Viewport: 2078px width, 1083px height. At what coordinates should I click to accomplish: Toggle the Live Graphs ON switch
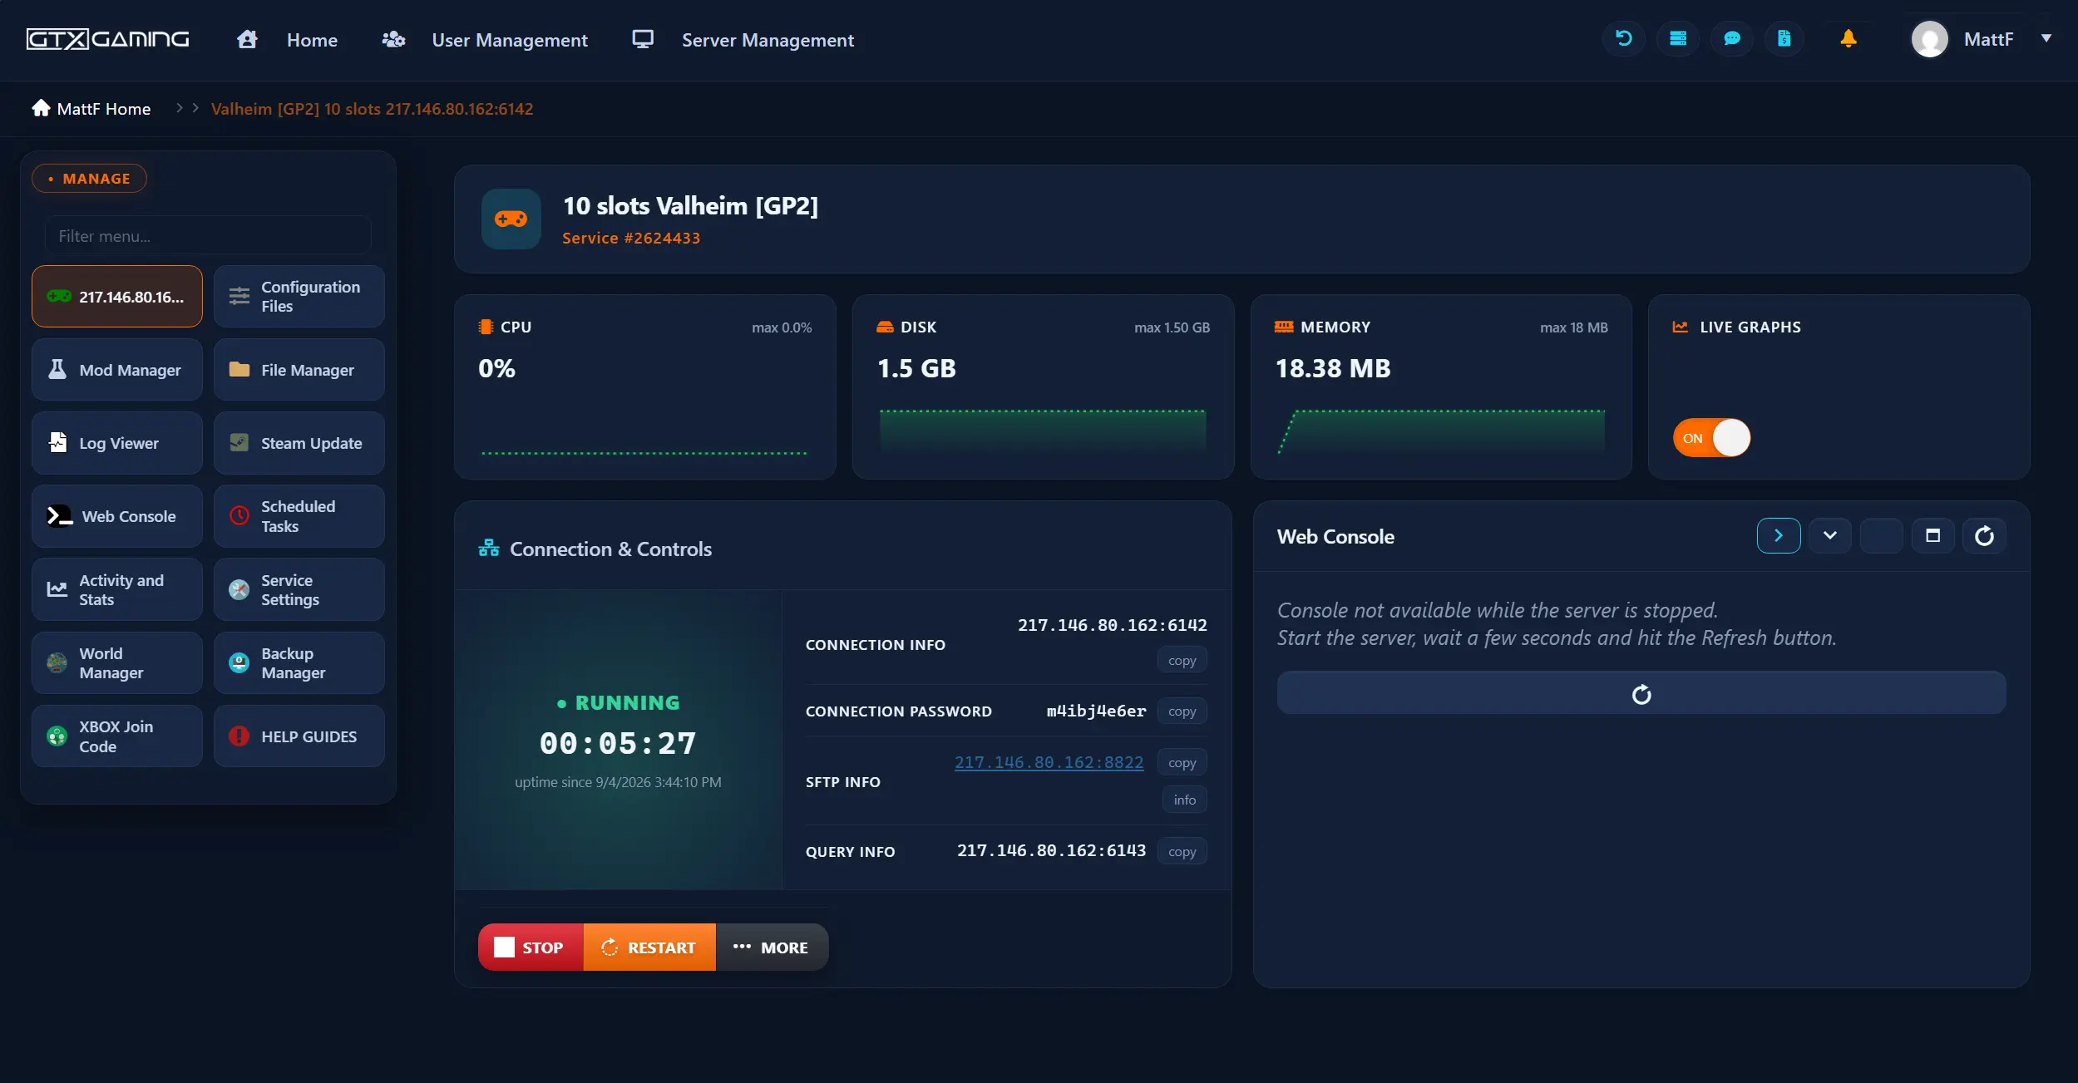pyautogui.click(x=1712, y=438)
